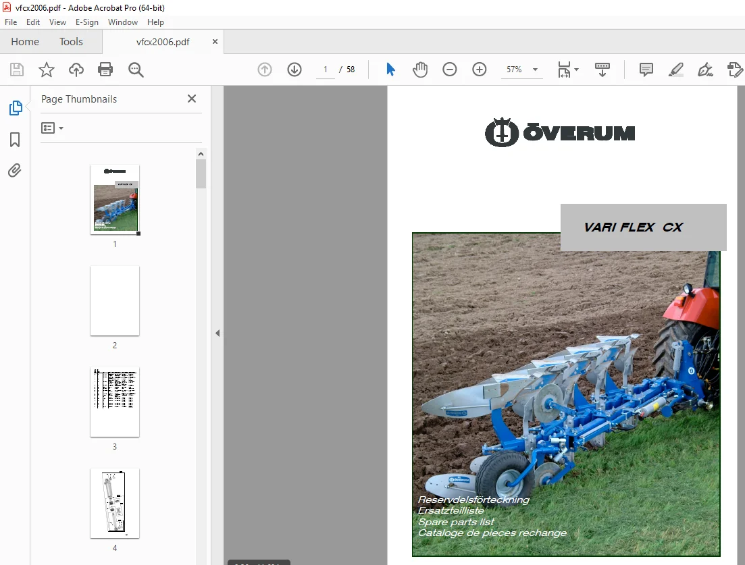Click the read mode scrolling icon
This screenshot has width=745, height=565.
602,70
